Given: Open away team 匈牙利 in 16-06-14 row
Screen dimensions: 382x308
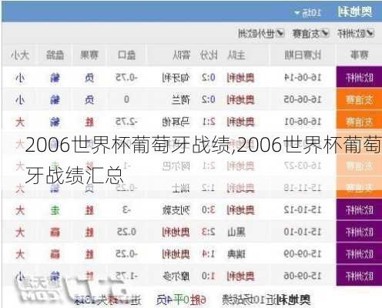Looking at the screenshot, I should pyautogui.click(x=176, y=77).
